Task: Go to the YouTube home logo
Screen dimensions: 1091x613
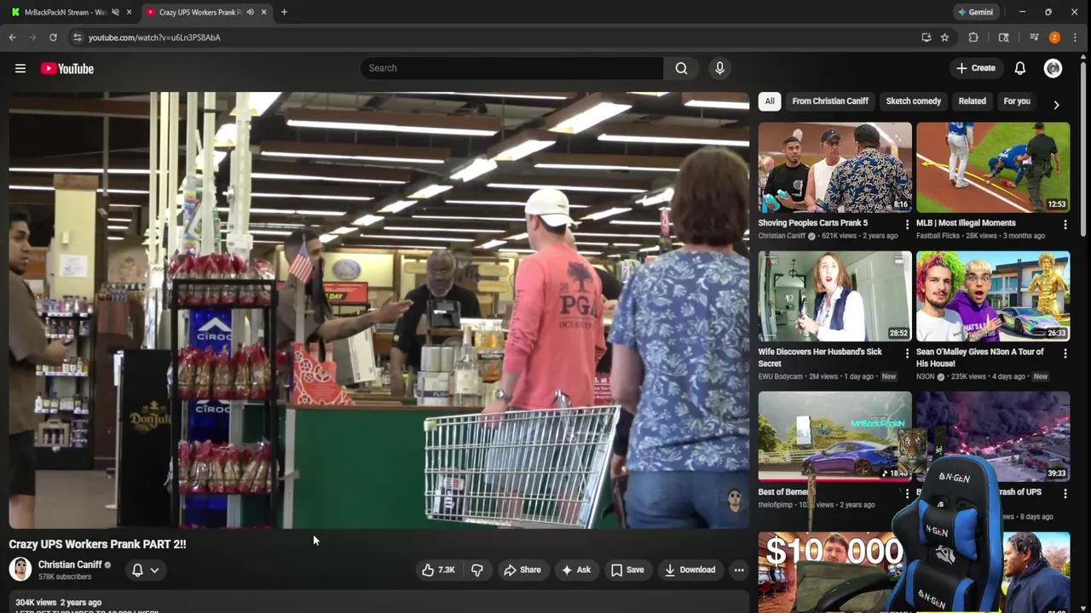Action: pos(66,68)
